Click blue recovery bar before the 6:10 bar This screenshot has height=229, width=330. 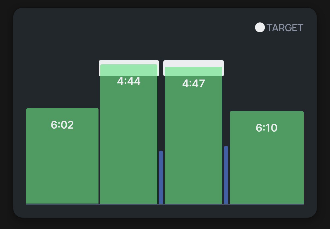[226, 175]
